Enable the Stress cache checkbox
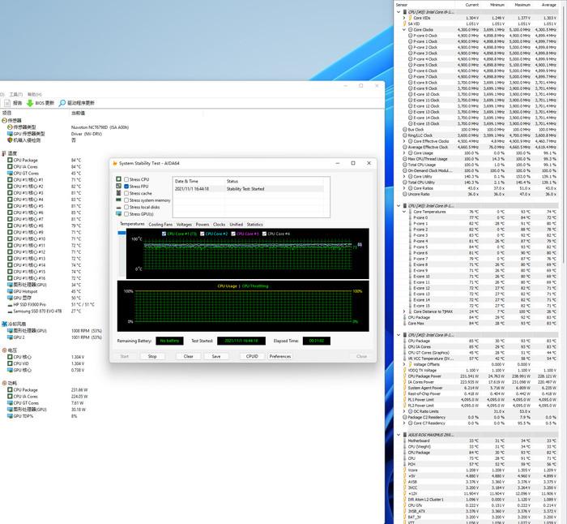 coord(126,193)
